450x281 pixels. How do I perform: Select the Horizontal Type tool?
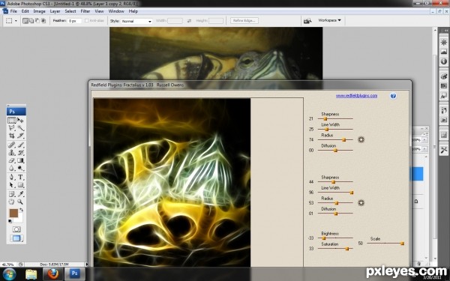[20, 177]
